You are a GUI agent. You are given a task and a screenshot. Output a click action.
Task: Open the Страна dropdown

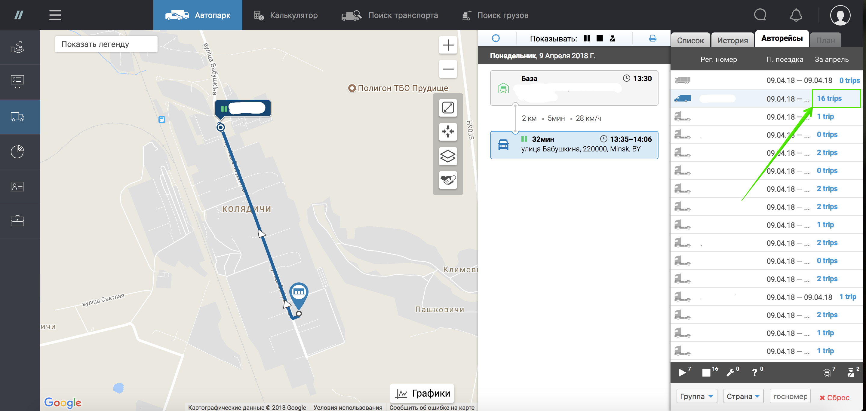pyautogui.click(x=743, y=396)
